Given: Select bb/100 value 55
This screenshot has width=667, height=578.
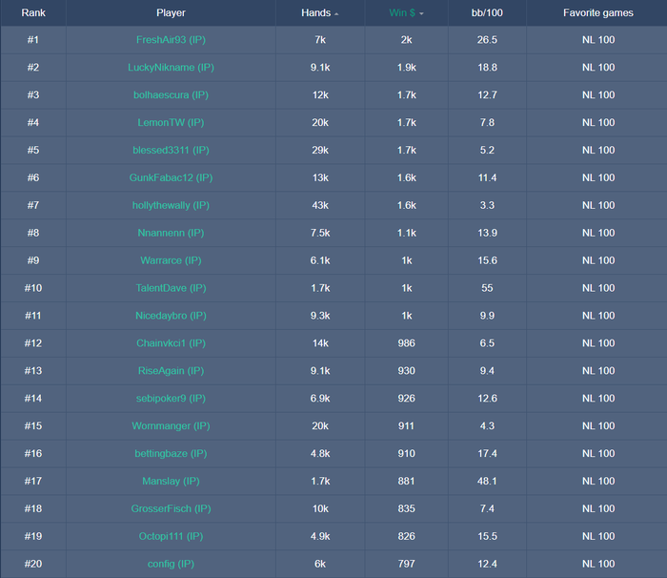Looking at the screenshot, I should pyautogui.click(x=487, y=288).
